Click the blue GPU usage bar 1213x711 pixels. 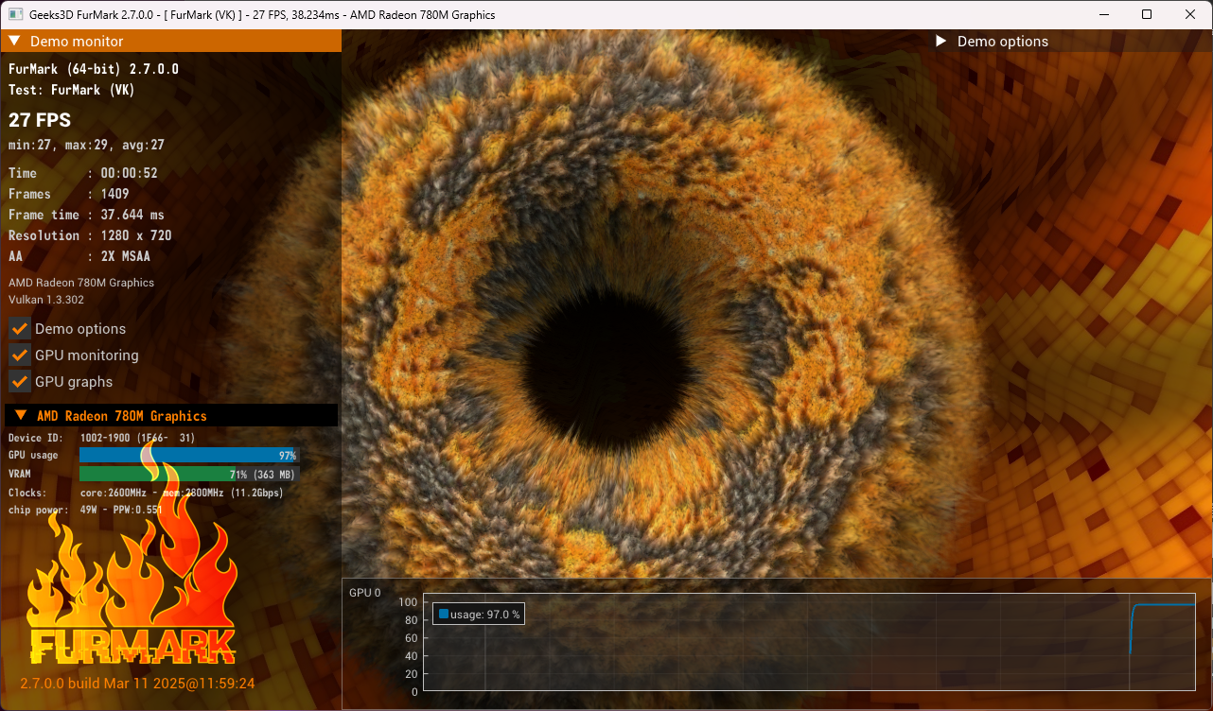187,456
